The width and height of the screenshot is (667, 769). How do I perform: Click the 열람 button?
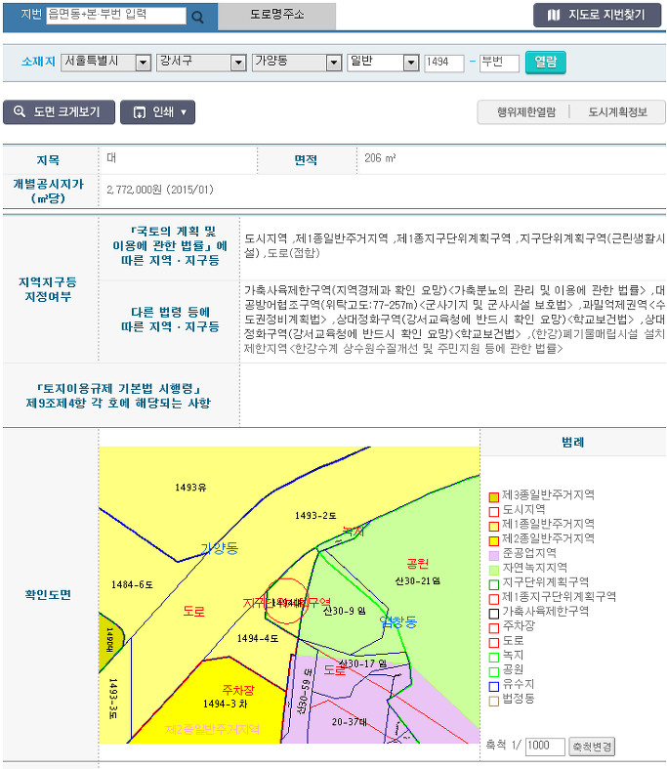click(546, 63)
